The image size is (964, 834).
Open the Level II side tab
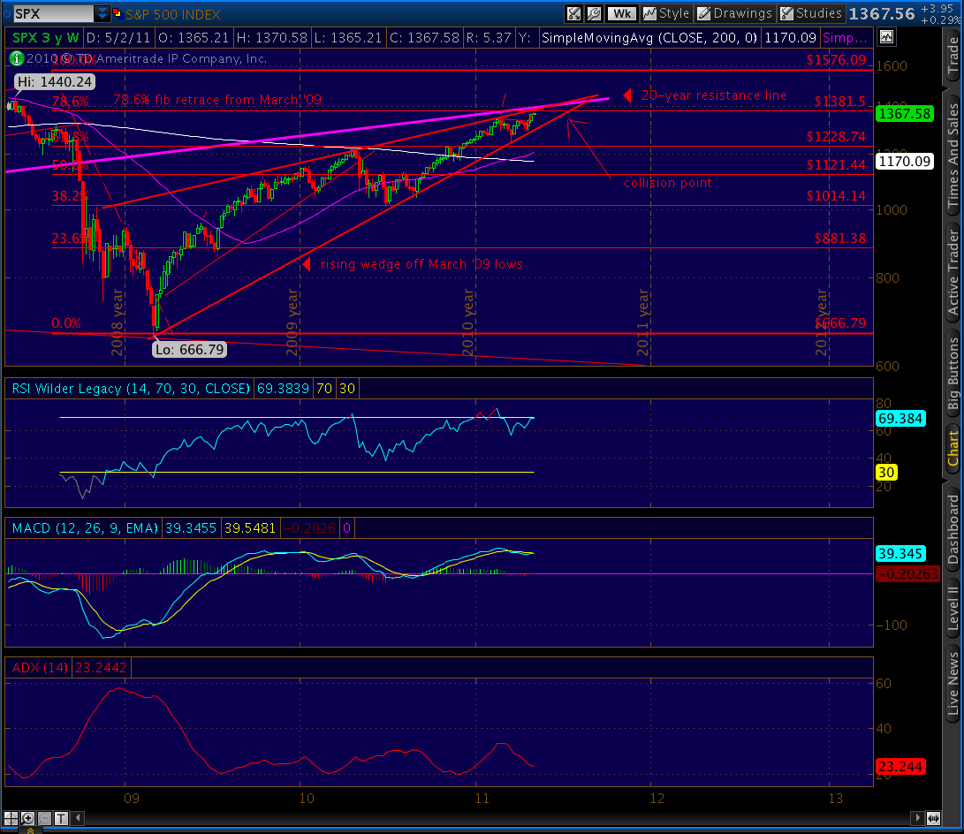pos(953,609)
